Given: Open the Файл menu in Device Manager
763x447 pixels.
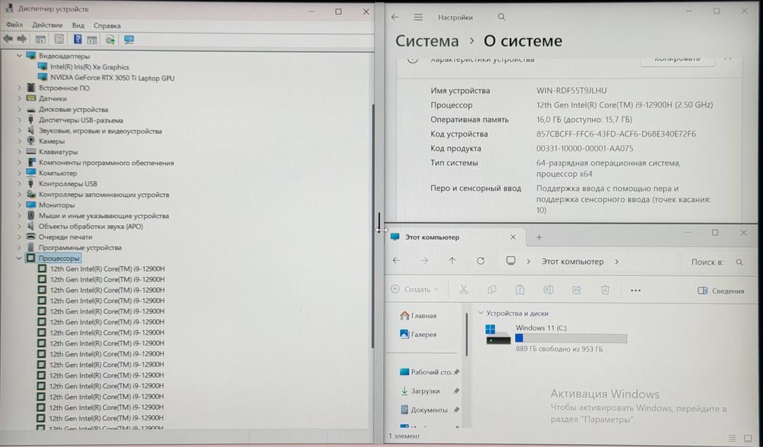Looking at the screenshot, I should click(x=14, y=25).
